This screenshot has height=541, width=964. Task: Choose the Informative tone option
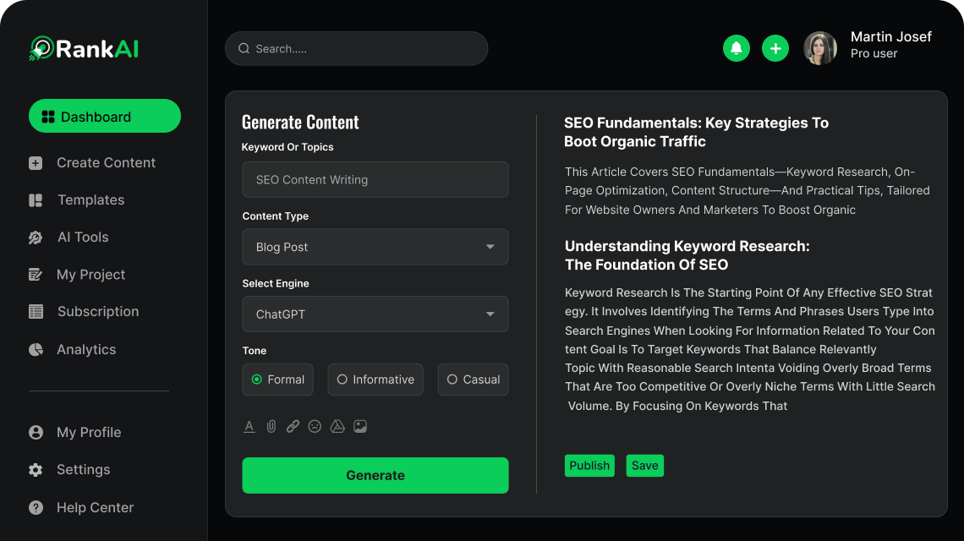[375, 380]
